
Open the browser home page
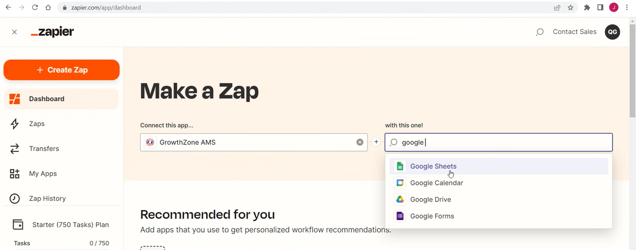tap(48, 8)
